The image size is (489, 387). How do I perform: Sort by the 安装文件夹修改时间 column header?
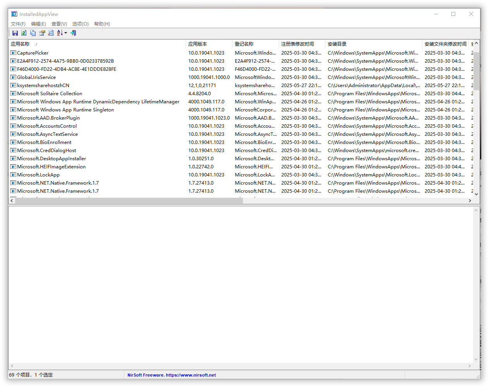coord(445,44)
